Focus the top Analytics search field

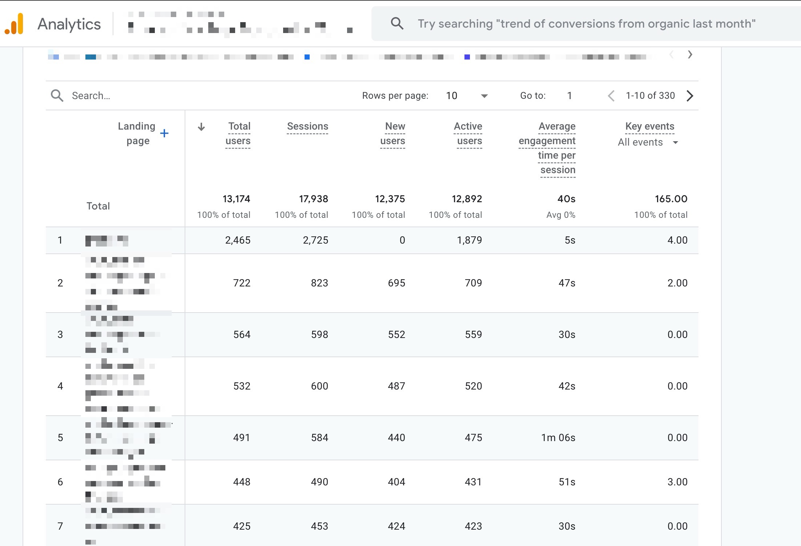click(x=586, y=24)
